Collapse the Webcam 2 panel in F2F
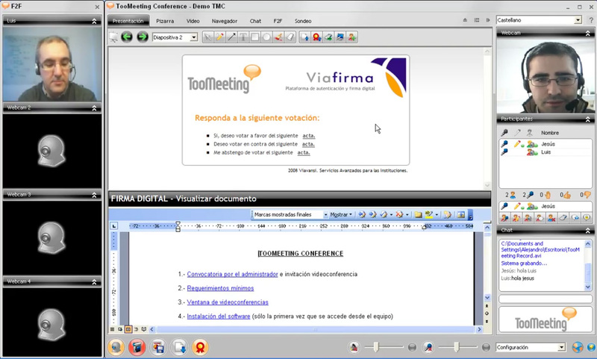597x359 pixels. pyautogui.click(x=94, y=108)
